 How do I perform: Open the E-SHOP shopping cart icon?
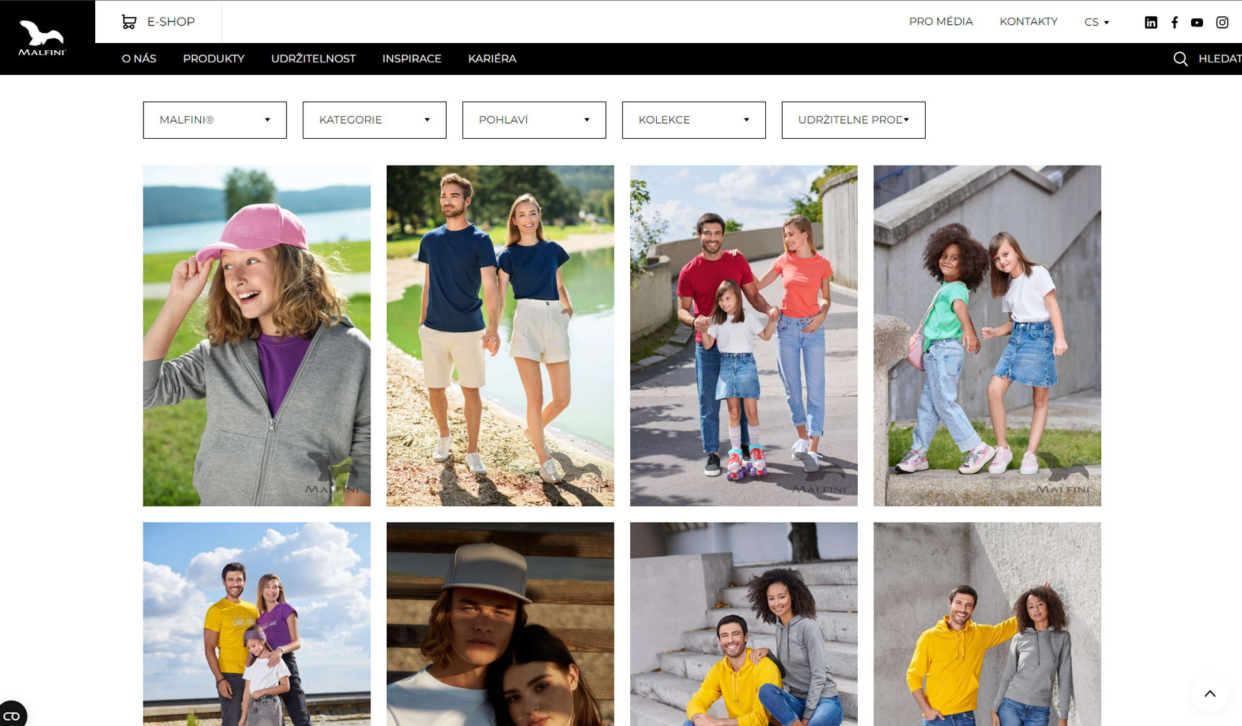pos(129,22)
